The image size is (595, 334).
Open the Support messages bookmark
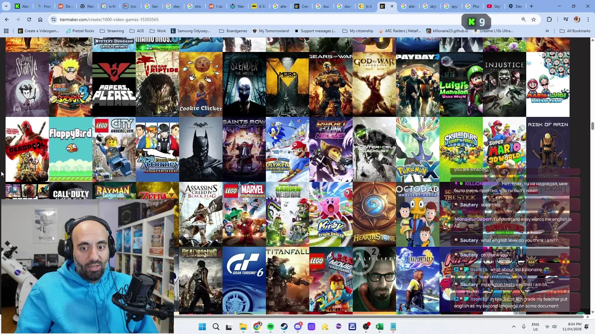(315, 31)
